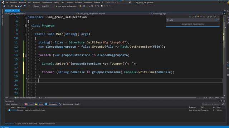The height and width of the screenshot is (128, 229).
Task: Click the "Rimuovi il parametro inutilizzato 'args'" message
Action: 31,110
